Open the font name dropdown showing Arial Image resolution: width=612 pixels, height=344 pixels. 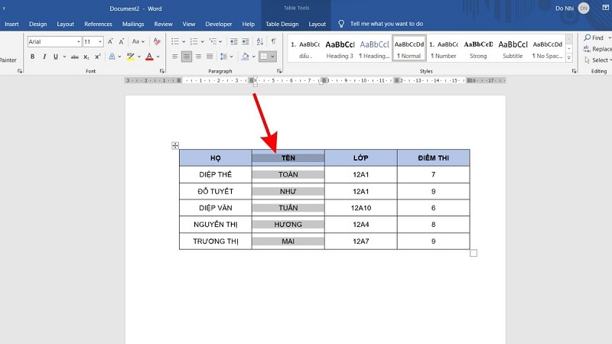click(x=77, y=41)
